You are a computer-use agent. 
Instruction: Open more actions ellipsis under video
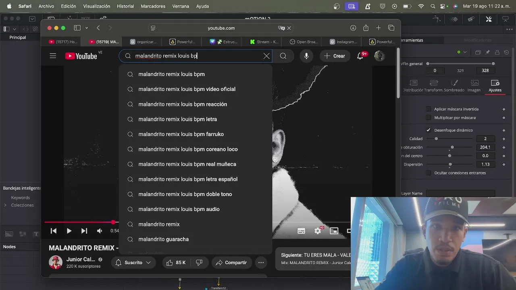coord(261,263)
